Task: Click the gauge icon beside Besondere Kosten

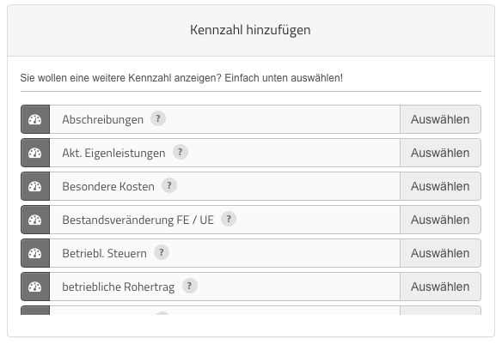Action: coord(35,186)
